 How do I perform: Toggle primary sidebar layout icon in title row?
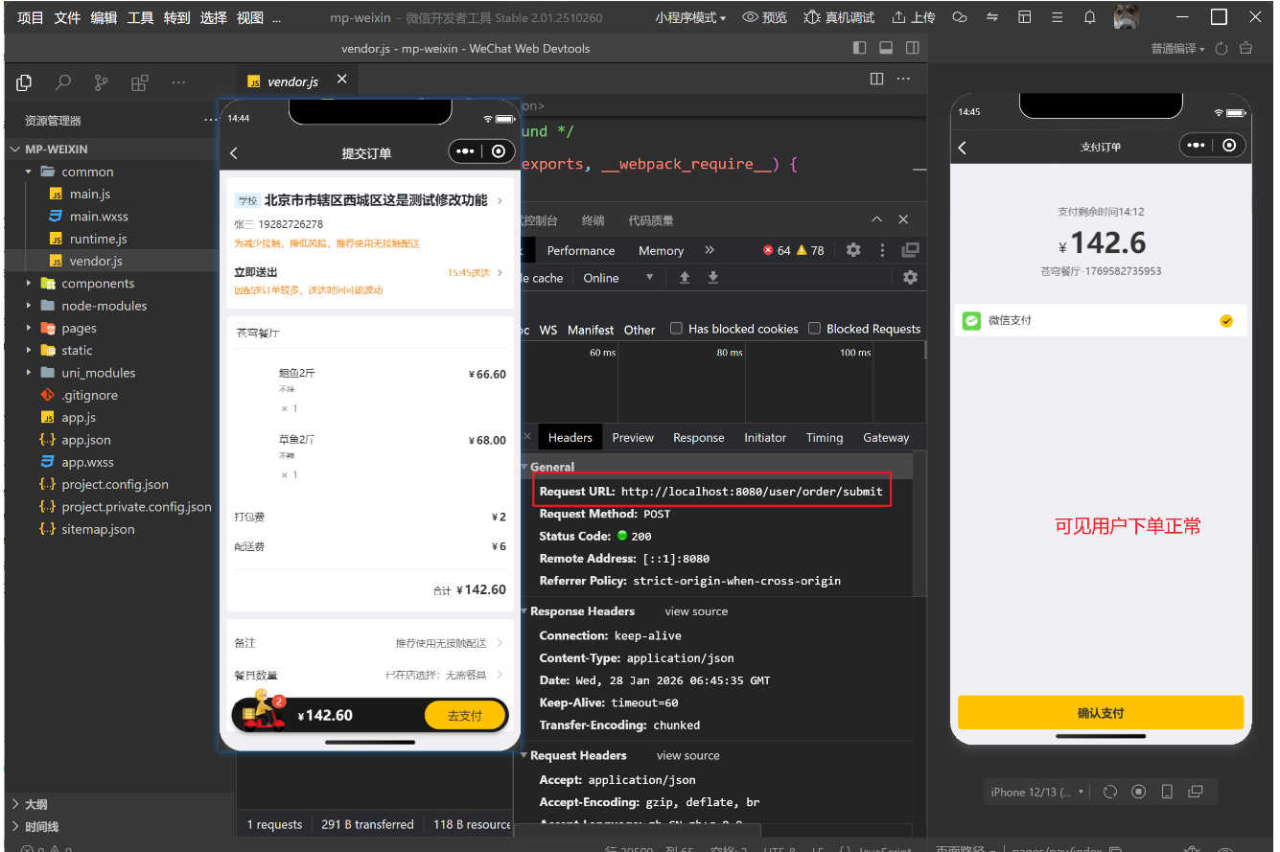pos(859,48)
